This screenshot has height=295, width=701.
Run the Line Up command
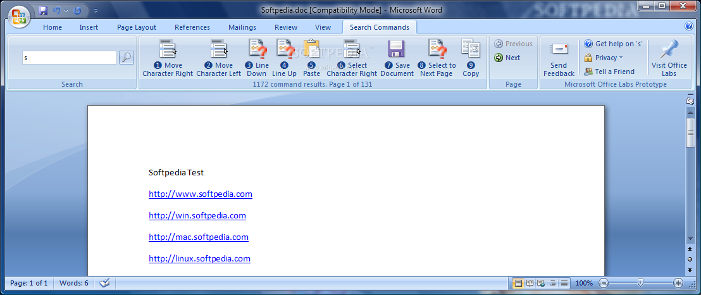point(284,58)
